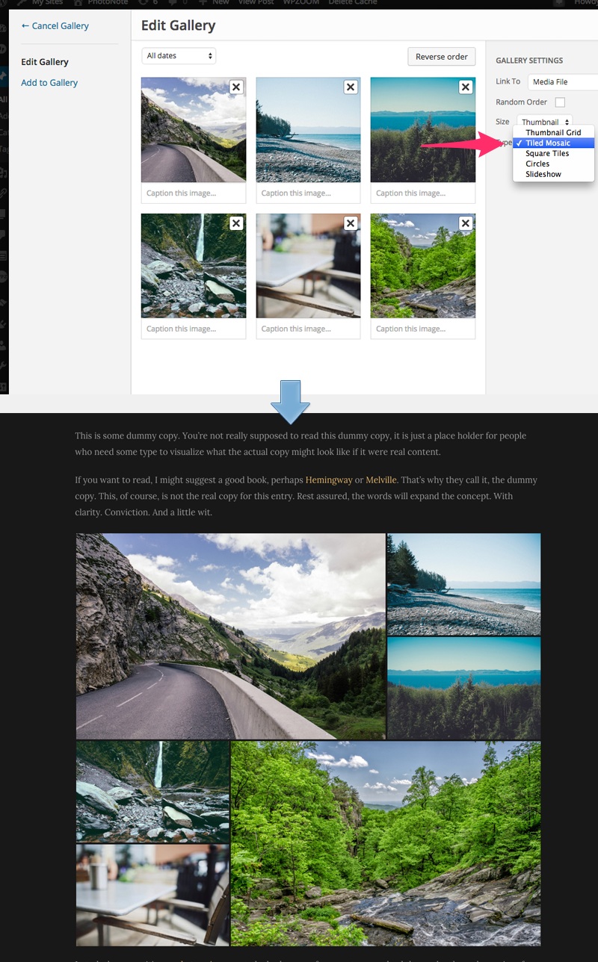This screenshot has height=962, width=598.
Task: Enable the Random Order checkbox
Action: pos(560,102)
